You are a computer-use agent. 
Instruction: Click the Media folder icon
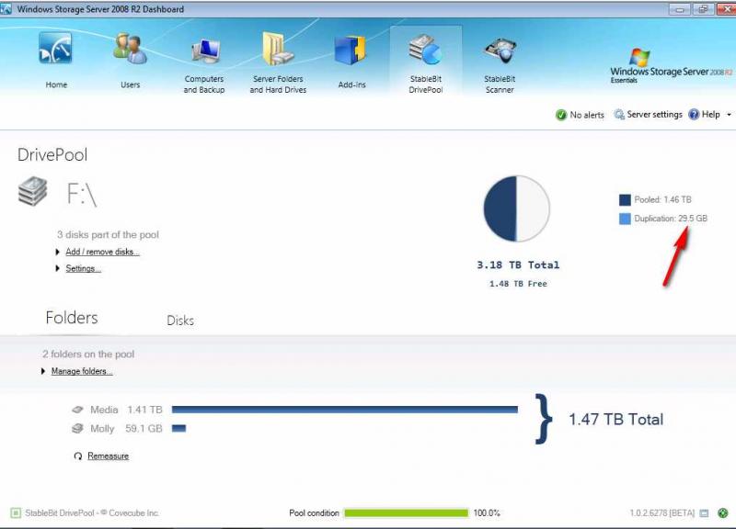(77, 410)
